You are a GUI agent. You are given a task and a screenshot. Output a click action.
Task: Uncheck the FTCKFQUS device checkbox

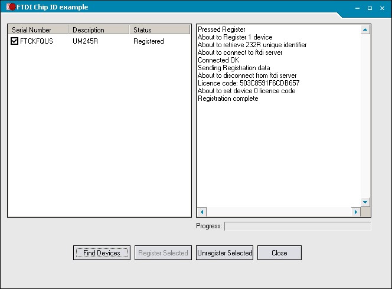click(15, 41)
